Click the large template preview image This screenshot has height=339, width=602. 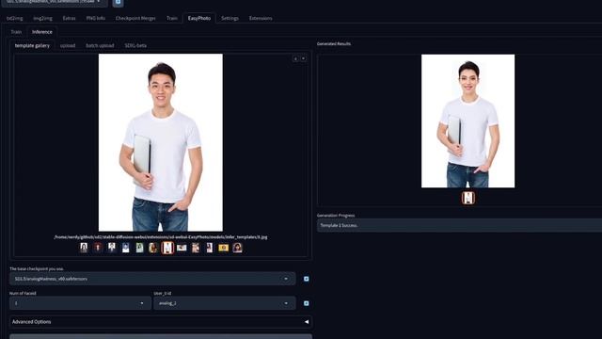point(161,142)
